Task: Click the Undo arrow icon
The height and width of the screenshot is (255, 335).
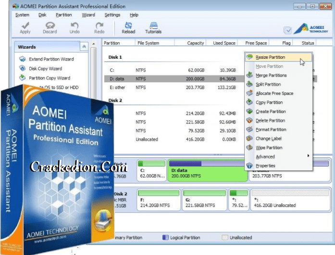Action: 74,25
